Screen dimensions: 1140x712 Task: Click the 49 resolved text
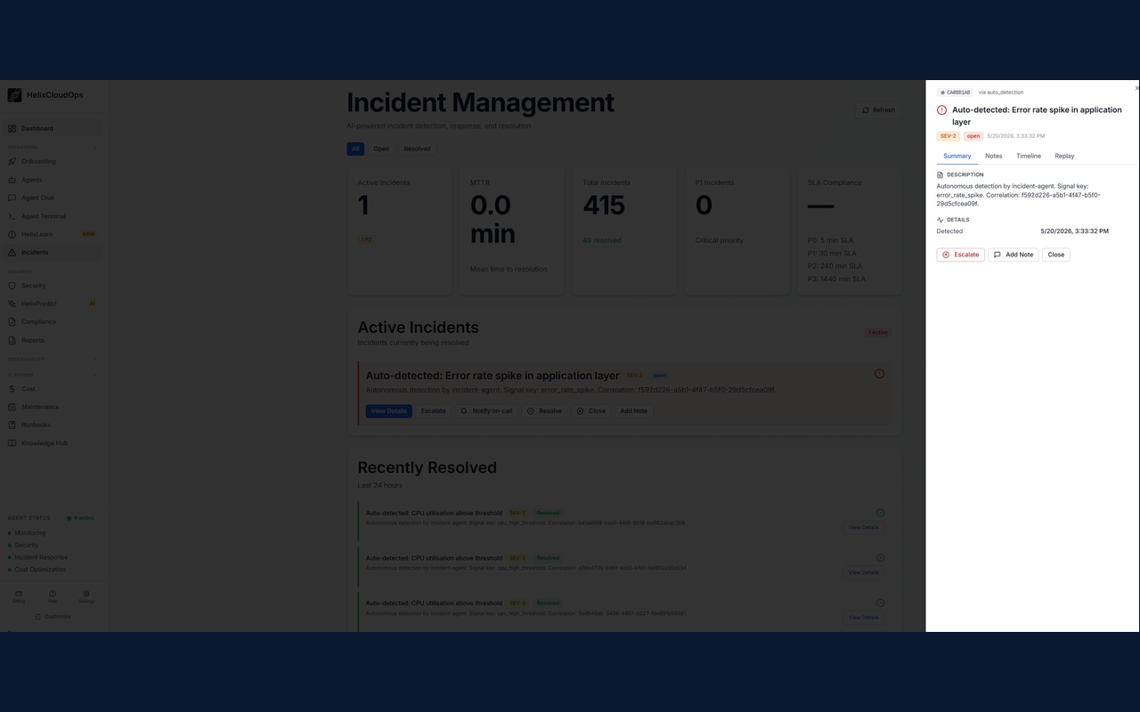pos(602,240)
